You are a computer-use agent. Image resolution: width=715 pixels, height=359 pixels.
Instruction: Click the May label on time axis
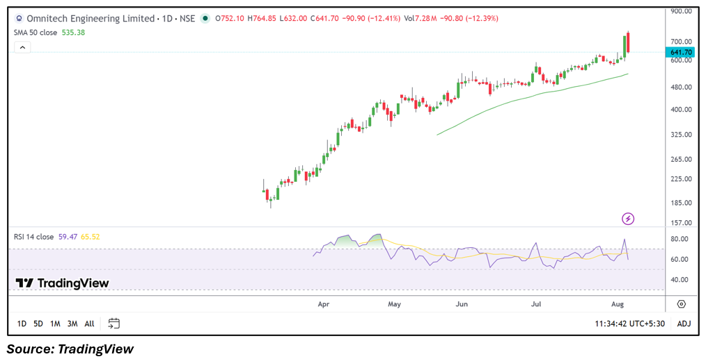click(x=394, y=304)
